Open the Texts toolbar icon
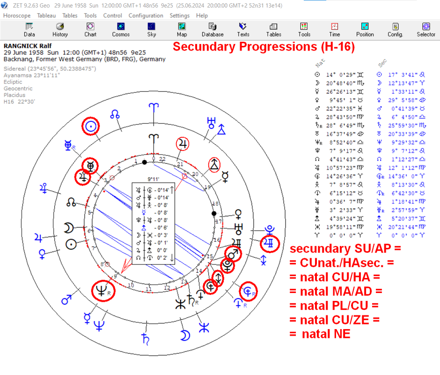440x375 pixels. pos(243,30)
